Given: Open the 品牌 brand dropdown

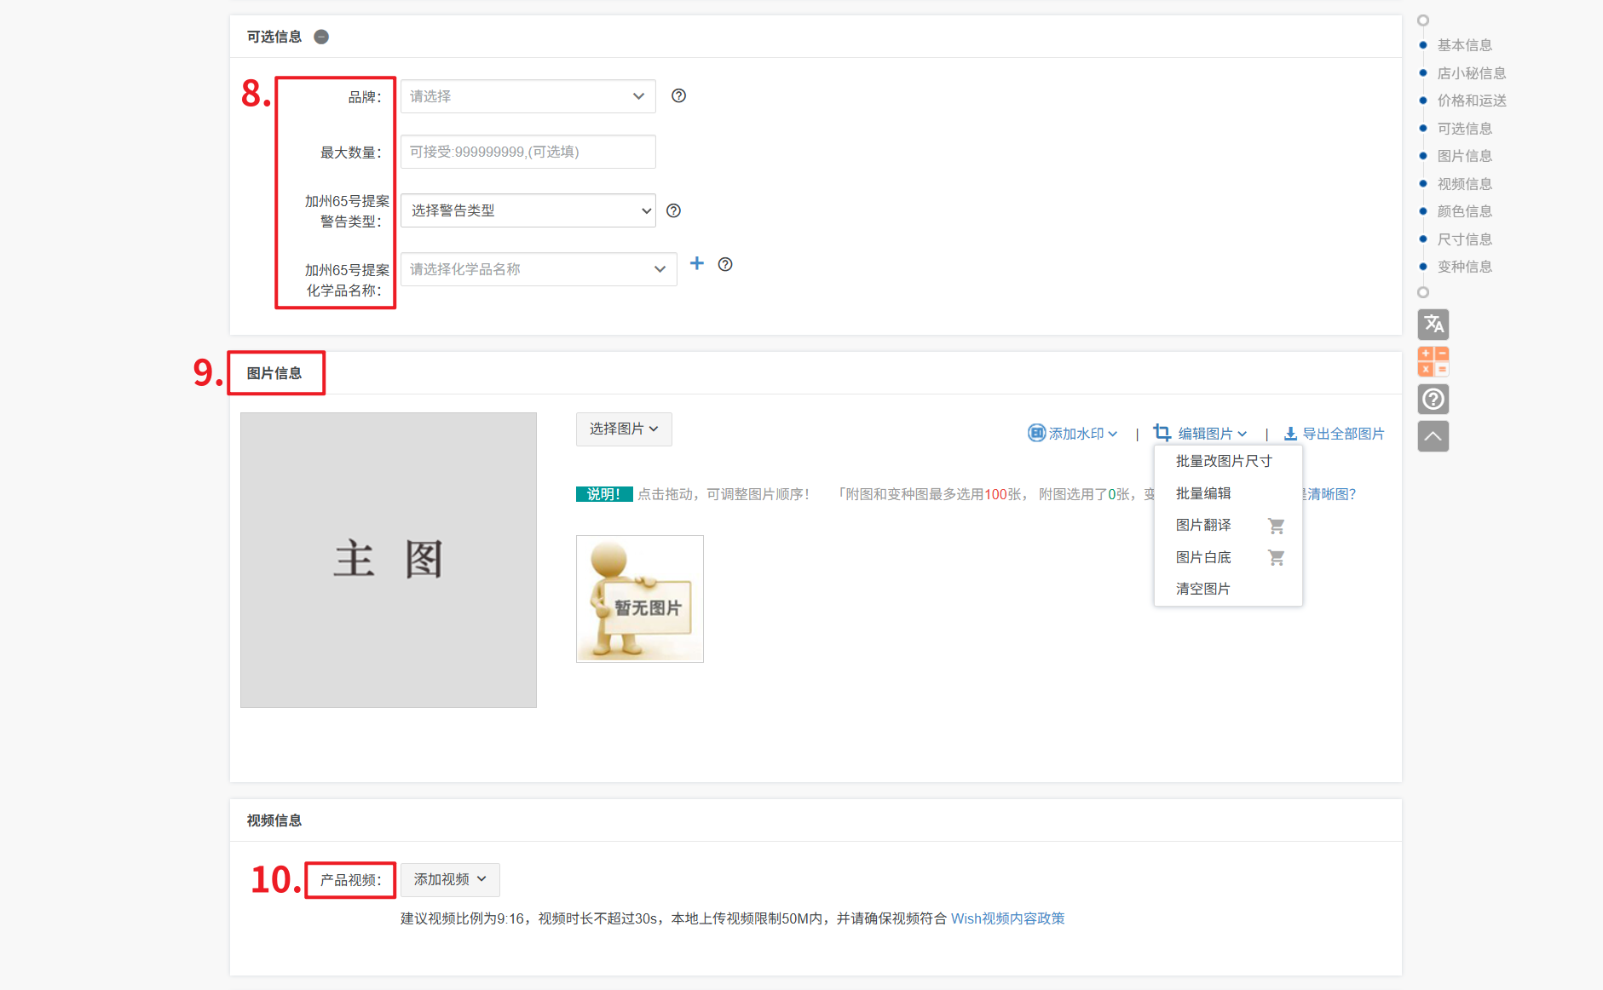Looking at the screenshot, I should click(528, 96).
